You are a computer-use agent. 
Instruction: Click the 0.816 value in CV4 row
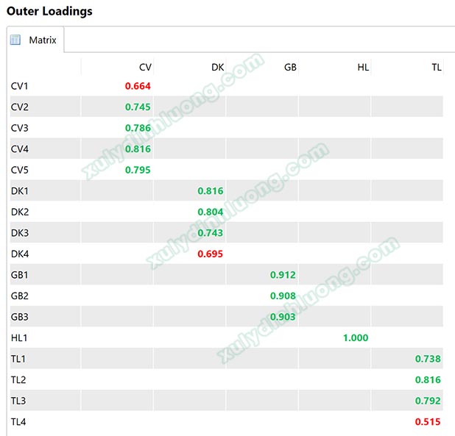(138, 149)
